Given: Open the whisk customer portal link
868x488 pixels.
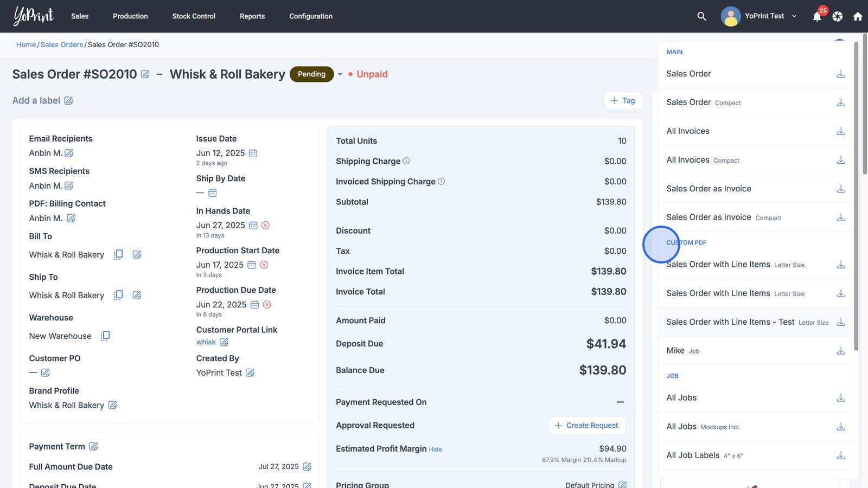Looking at the screenshot, I should (206, 342).
